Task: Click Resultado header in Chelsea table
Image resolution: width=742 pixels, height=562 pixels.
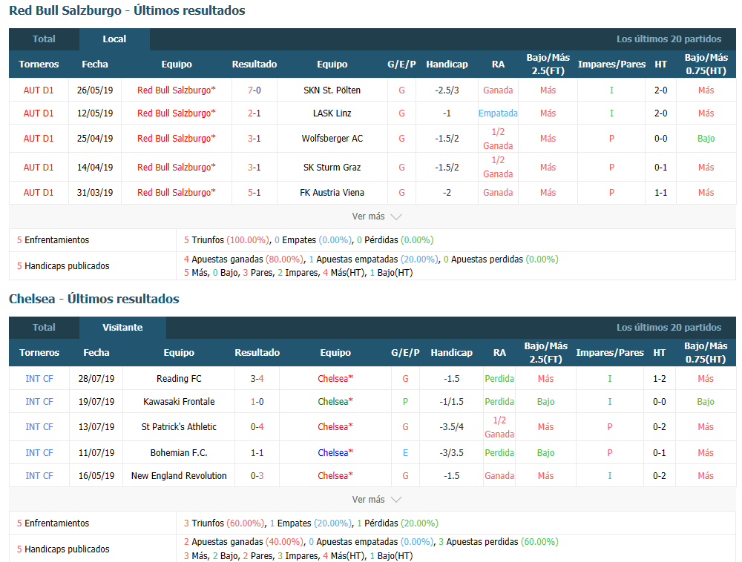Action: click(257, 353)
